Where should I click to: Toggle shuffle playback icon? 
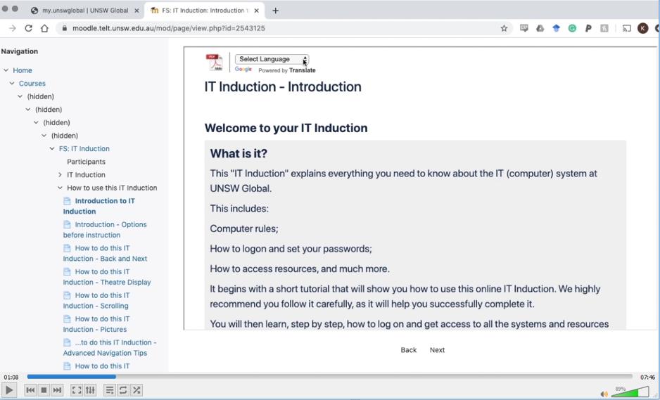click(137, 390)
